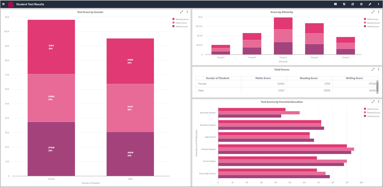383x187 pixels.
Task: Toggle Writing Score legend in Gender chart
Action: [180, 27]
